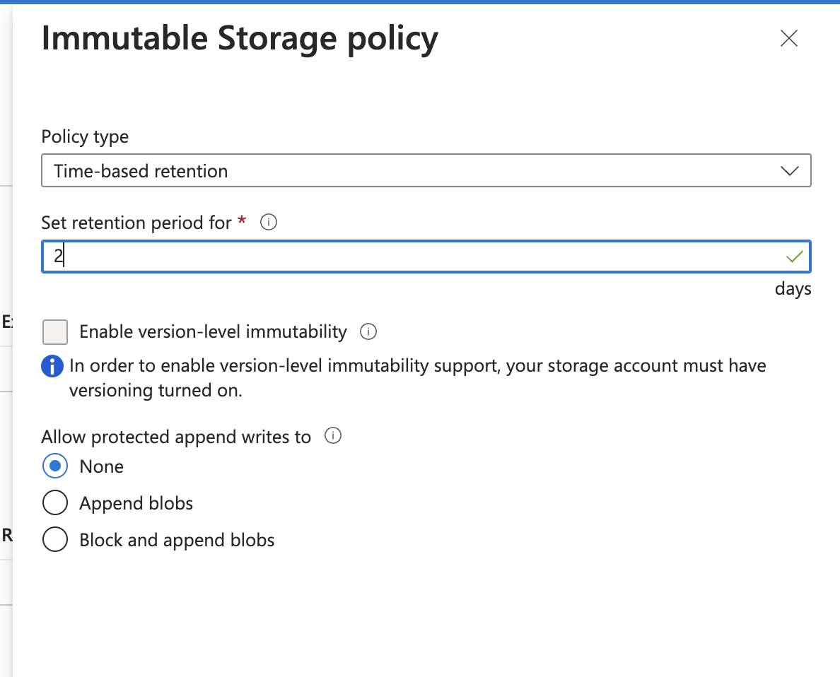
Task: Choose the Append blobs radio option
Action: pyautogui.click(x=55, y=503)
